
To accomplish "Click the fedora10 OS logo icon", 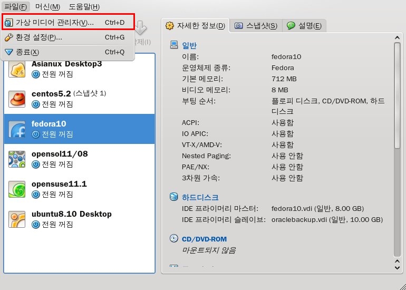I will (17, 129).
